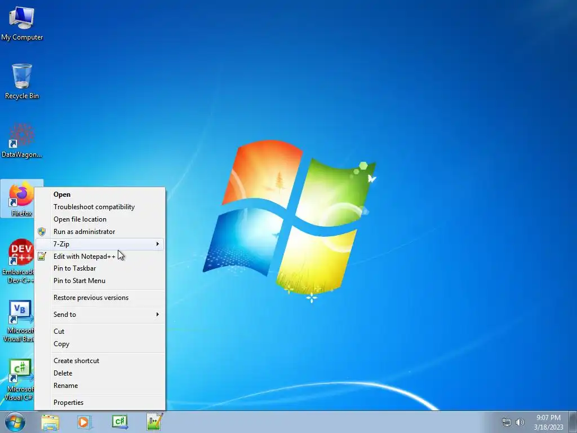Select the Microsoft Visual Basic shortcut
The width and height of the screenshot is (577, 433).
(x=19, y=321)
